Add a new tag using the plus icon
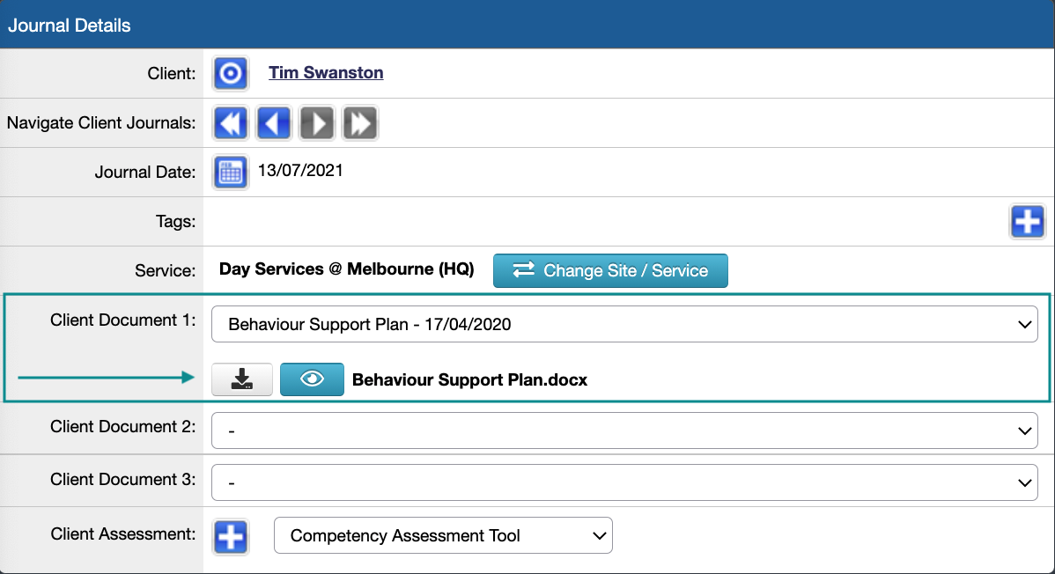This screenshot has width=1055, height=574. [x=1028, y=221]
